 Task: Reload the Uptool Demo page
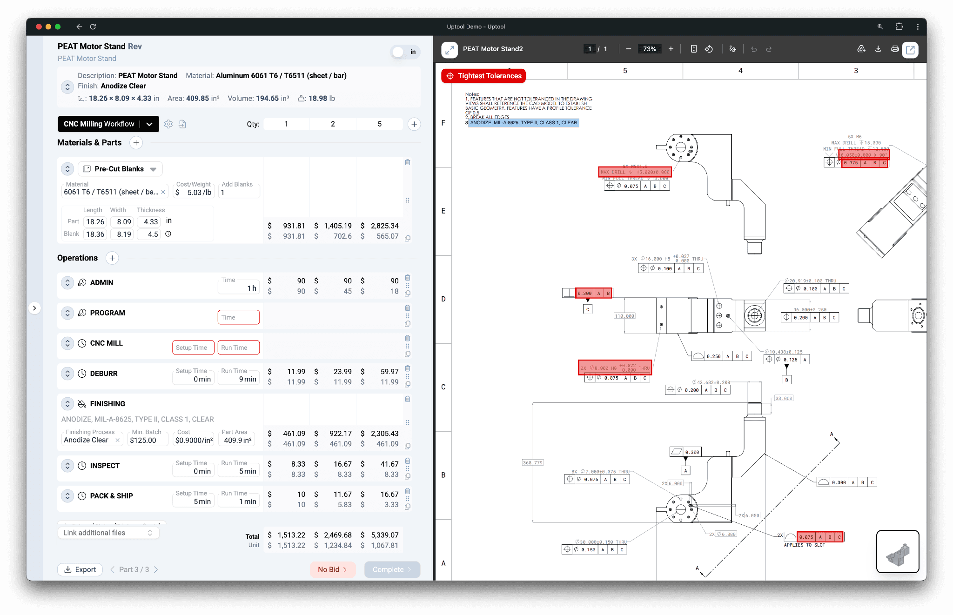coord(93,27)
